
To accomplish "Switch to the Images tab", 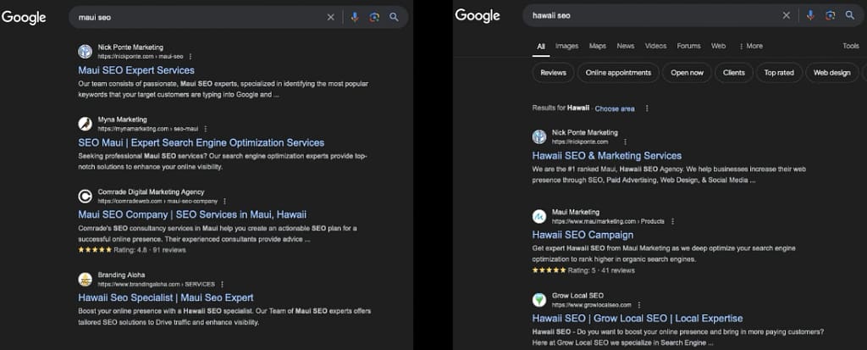I will point(566,46).
